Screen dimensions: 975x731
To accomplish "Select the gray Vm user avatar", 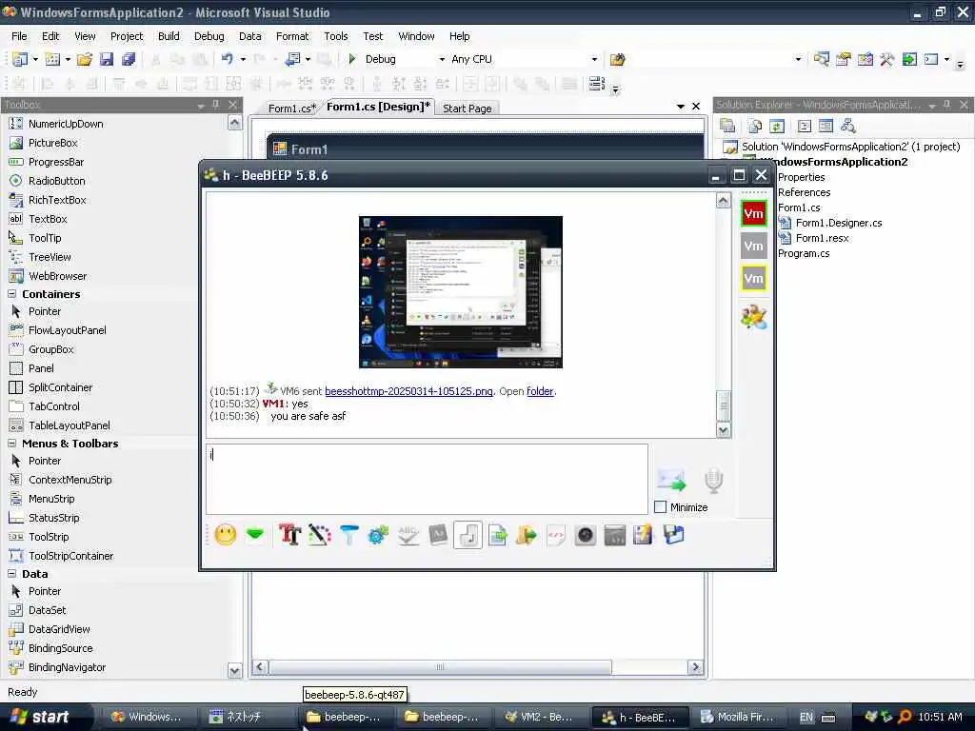I will coord(754,247).
